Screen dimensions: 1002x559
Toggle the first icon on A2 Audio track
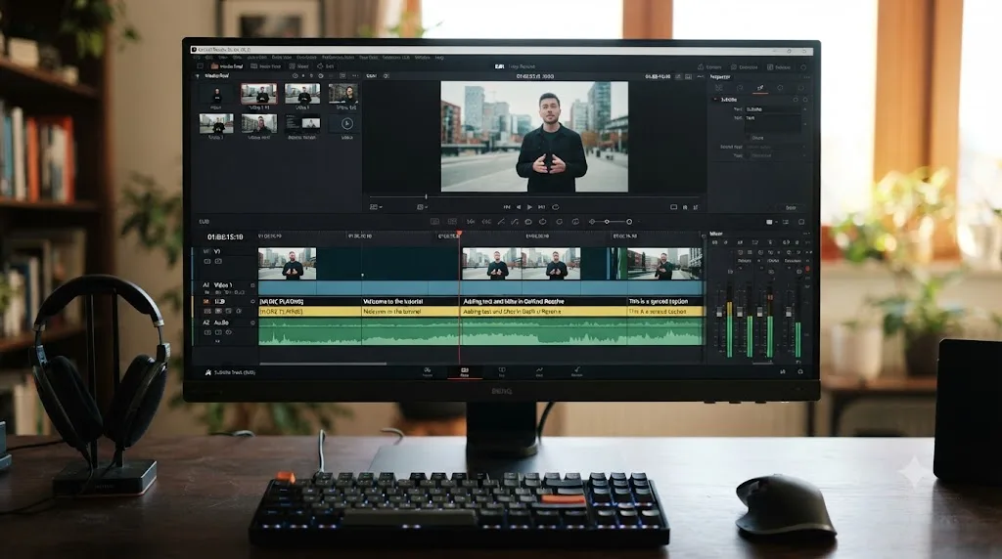207,332
